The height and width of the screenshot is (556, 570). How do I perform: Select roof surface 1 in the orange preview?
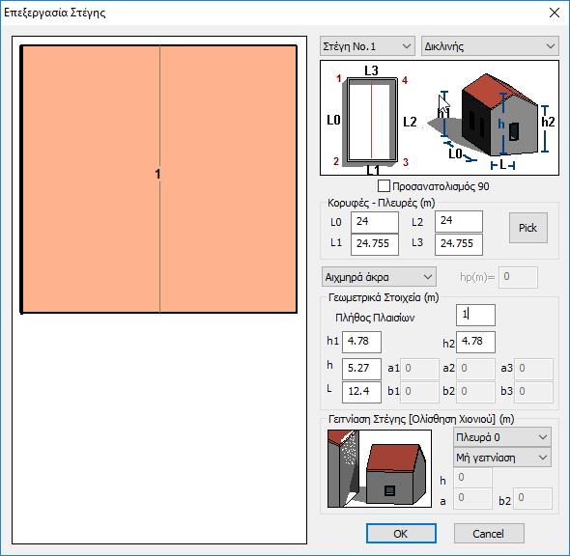coord(158,179)
